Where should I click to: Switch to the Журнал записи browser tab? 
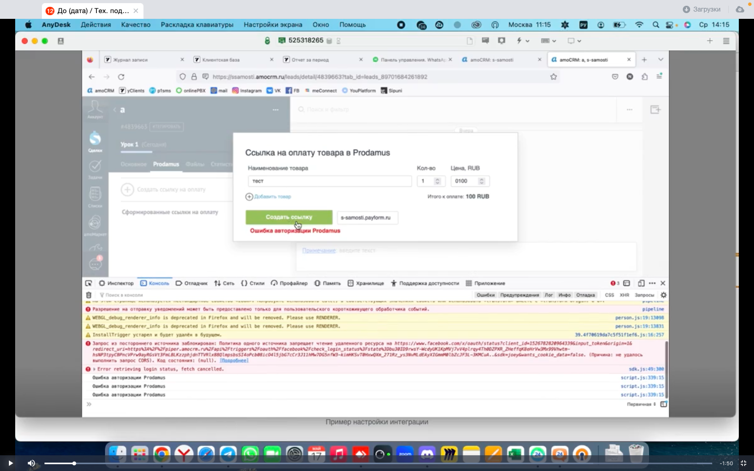pyautogui.click(x=144, y=60)
